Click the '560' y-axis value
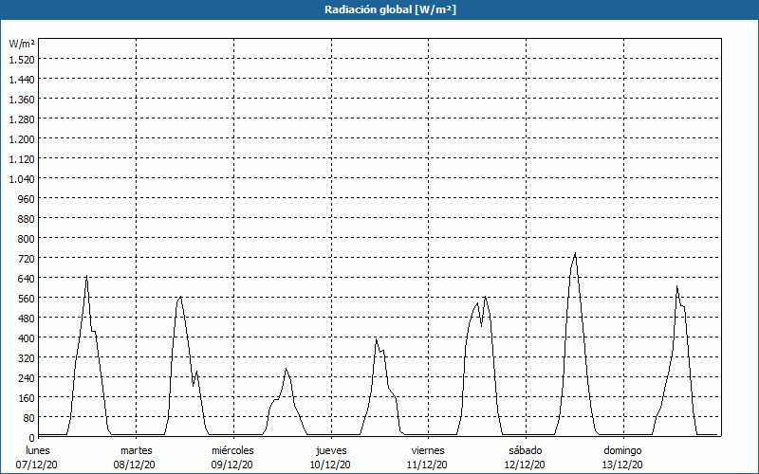759x474 pixels. 27,299
